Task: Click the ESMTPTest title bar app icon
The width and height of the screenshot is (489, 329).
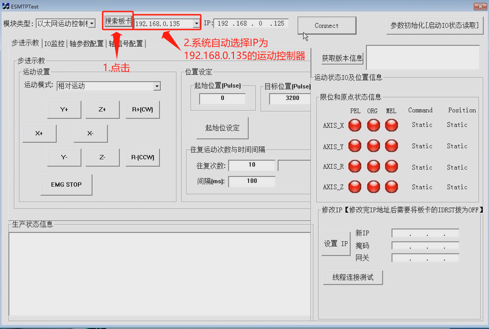Action: [x=6, y=6]
